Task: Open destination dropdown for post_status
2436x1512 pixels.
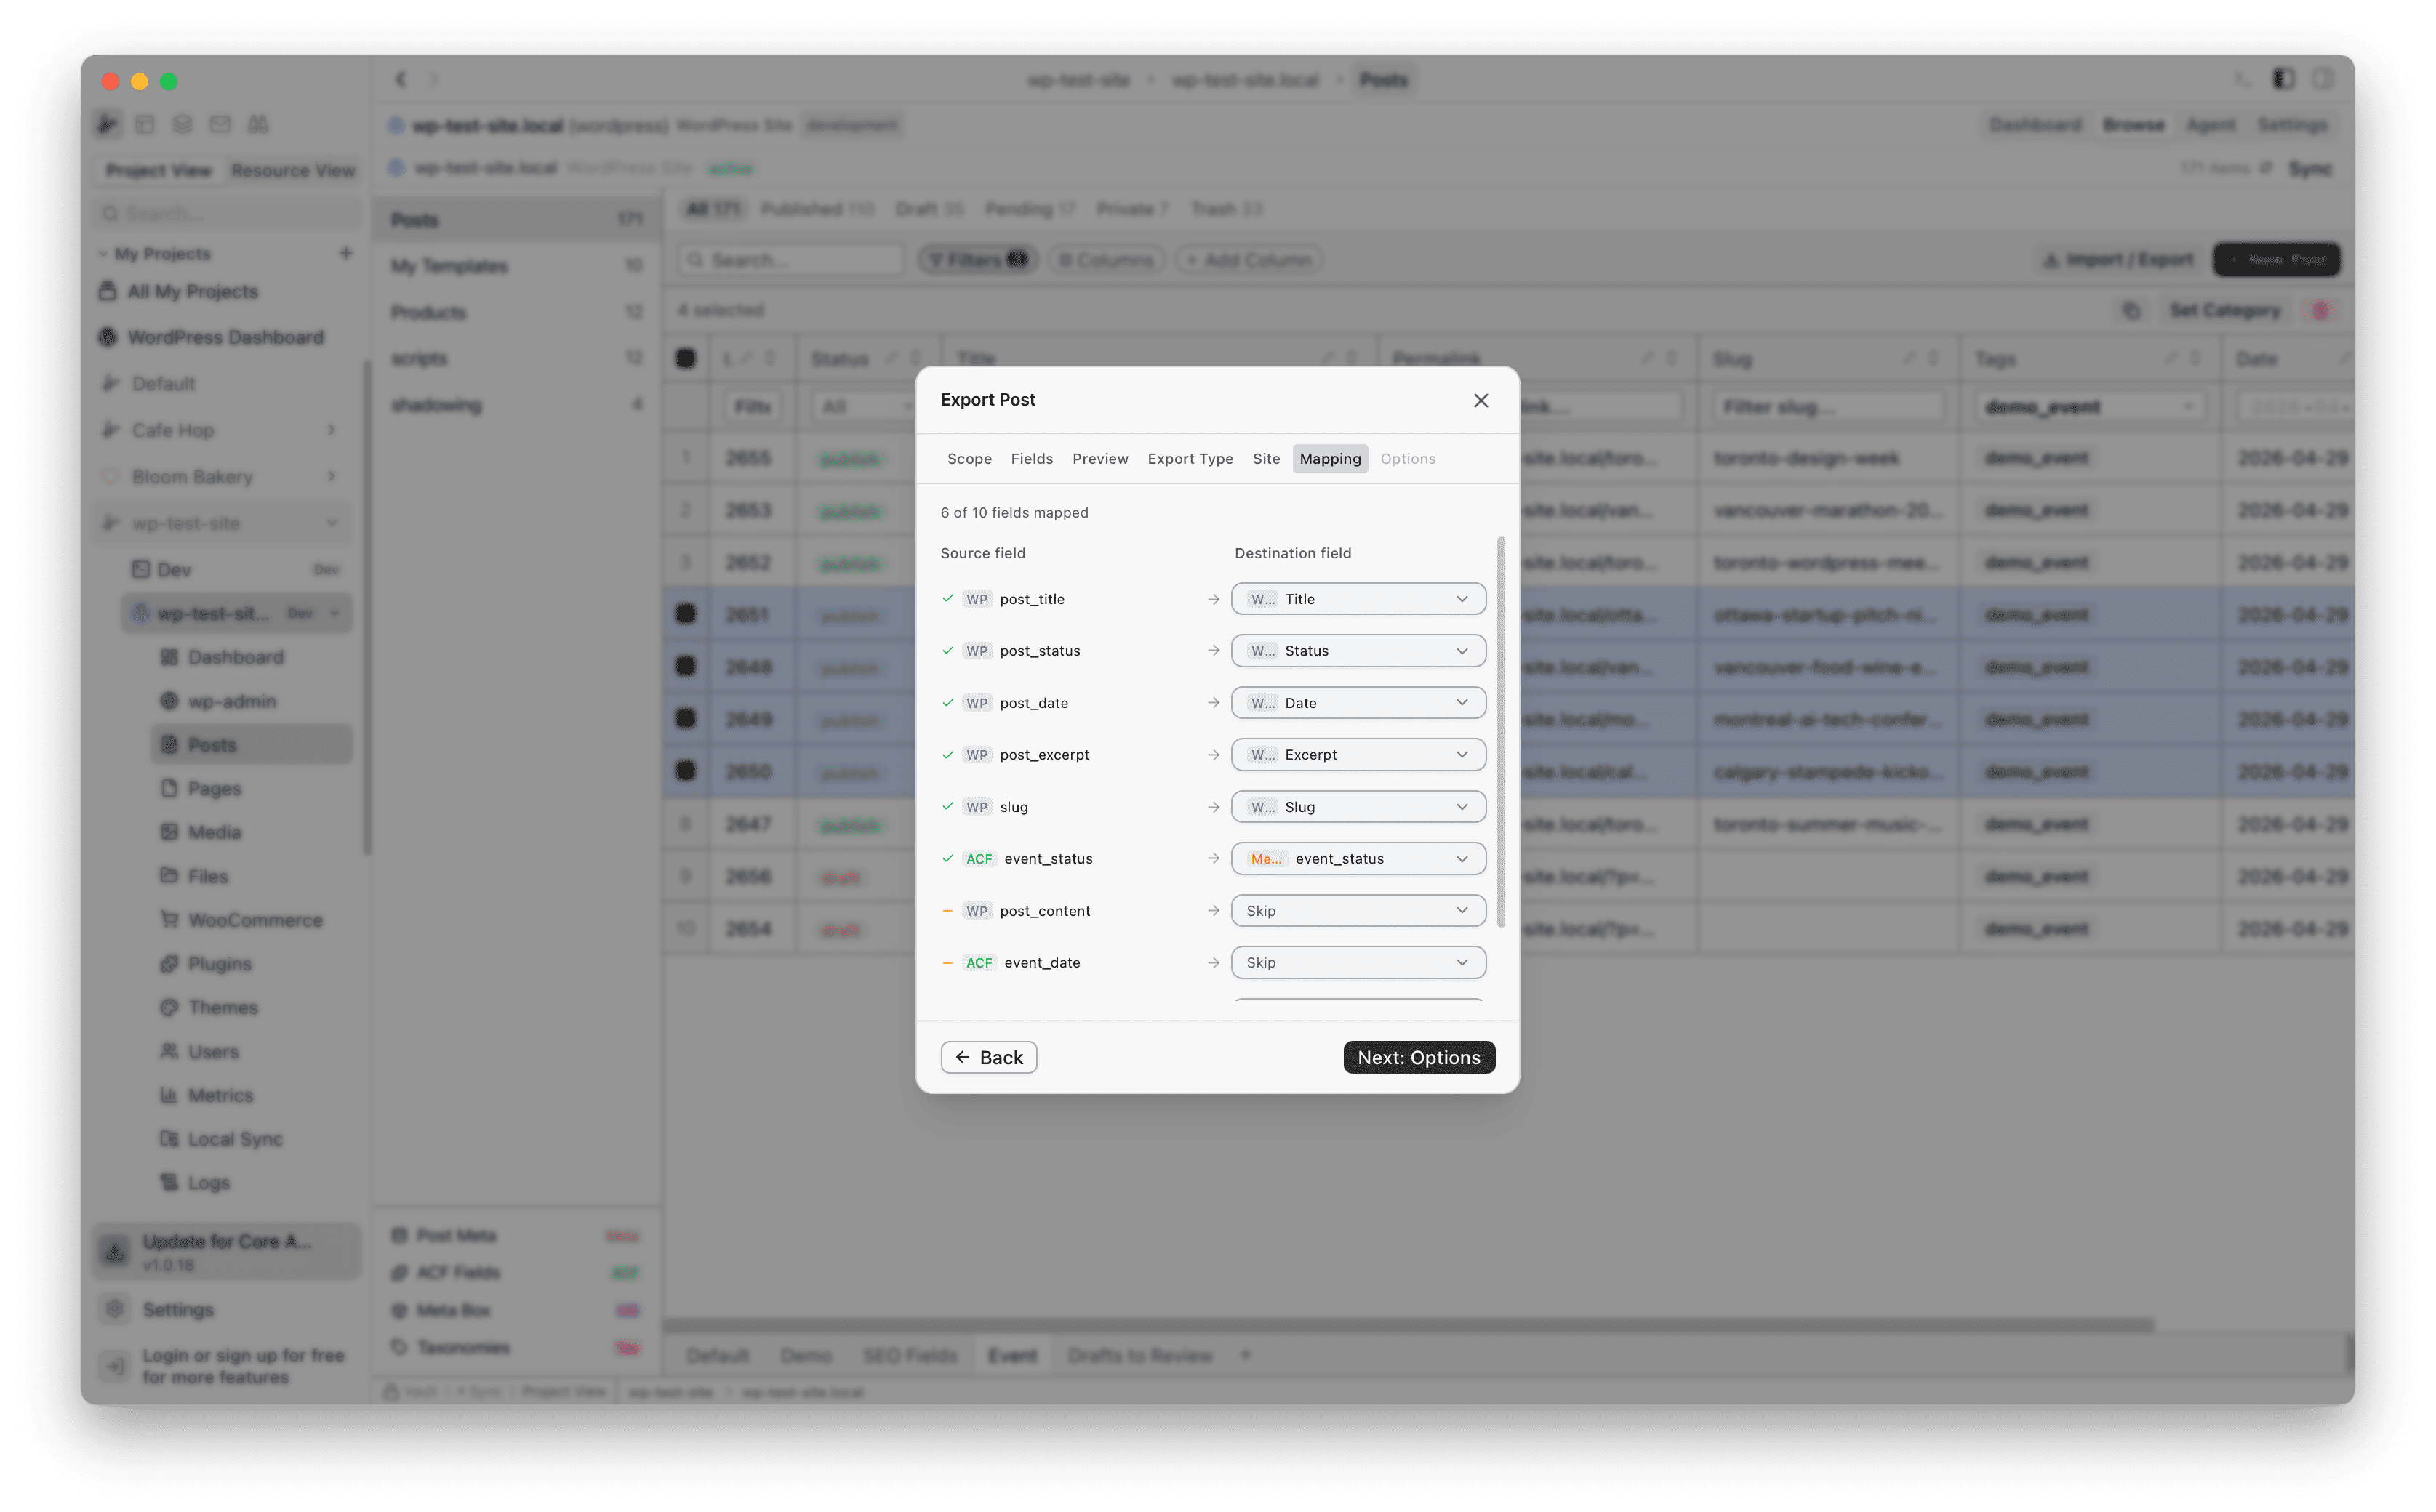Action: [x=1358, y=651]
